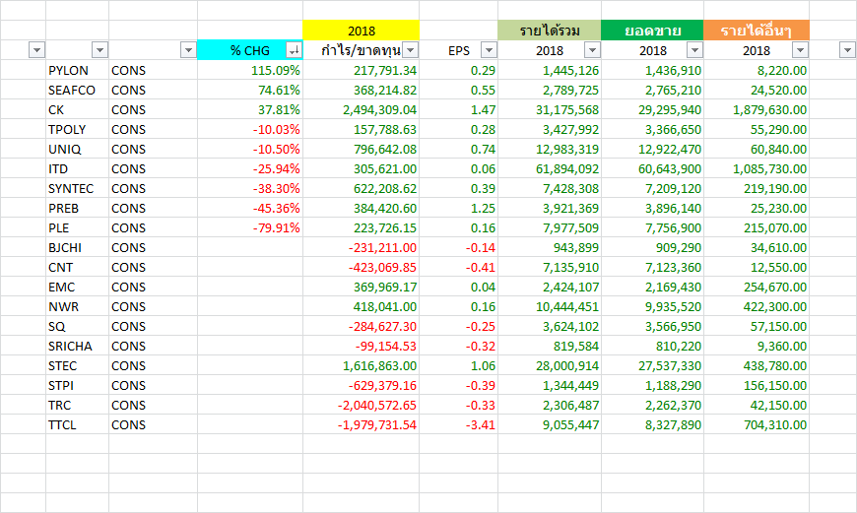
Task: Open the filter dropdown in the first blank column
Action: click(36, 50)
